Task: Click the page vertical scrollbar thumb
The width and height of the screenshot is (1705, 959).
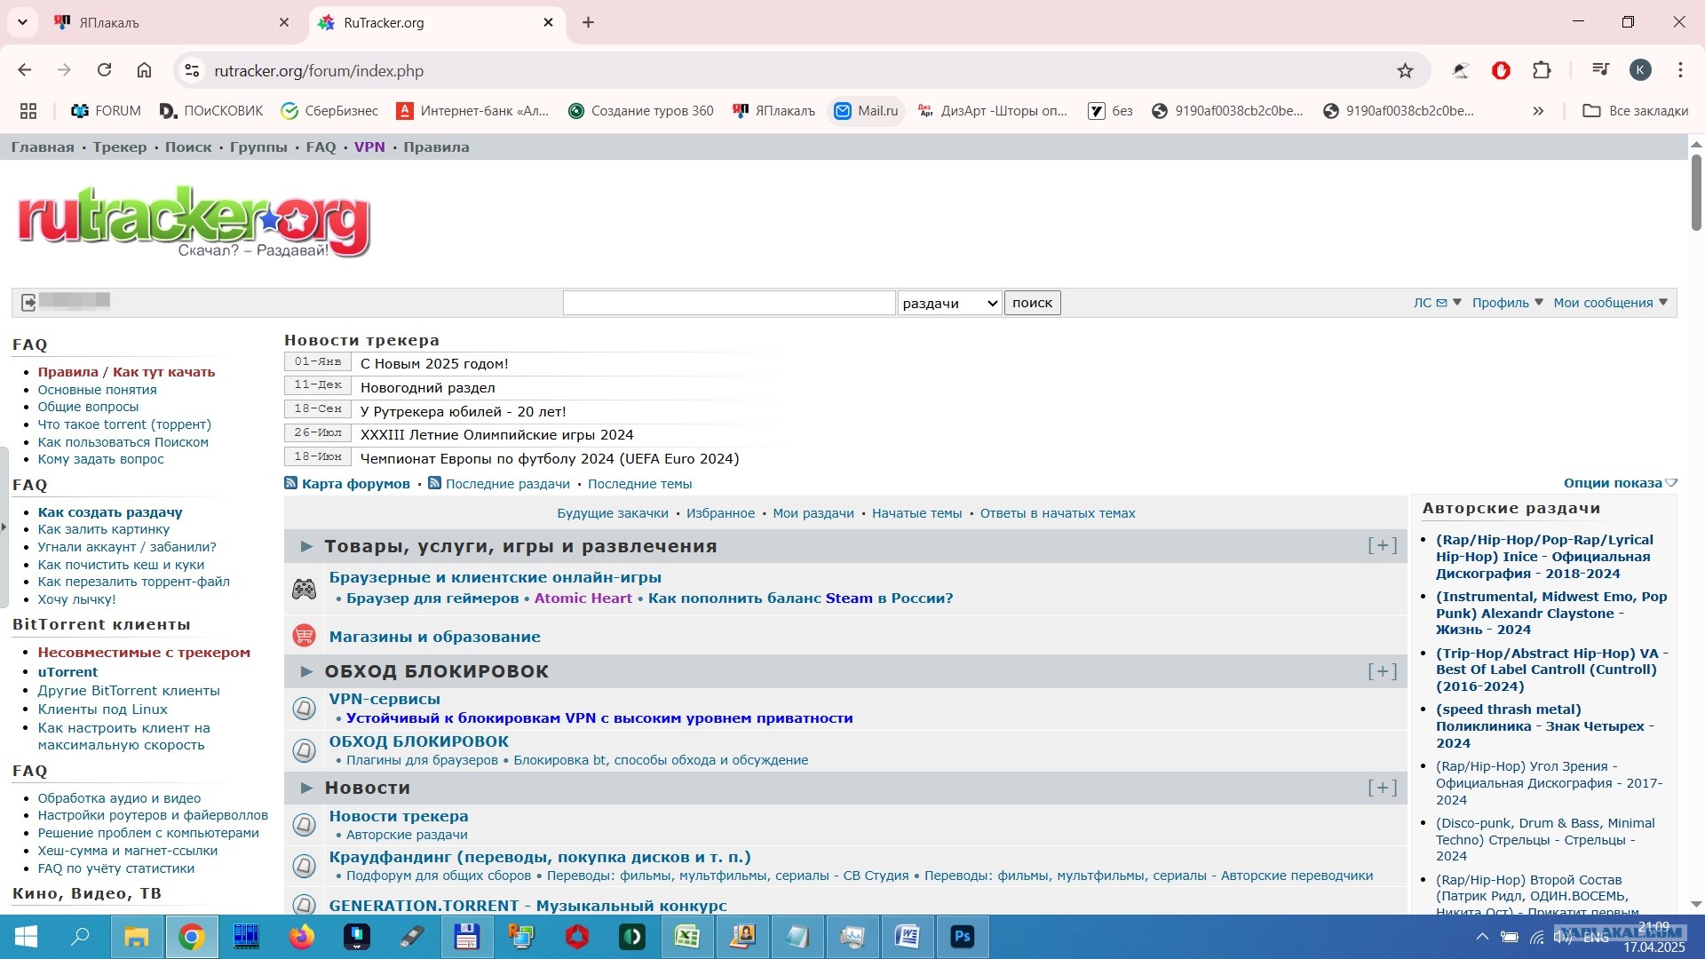Action: (1696, 193)
